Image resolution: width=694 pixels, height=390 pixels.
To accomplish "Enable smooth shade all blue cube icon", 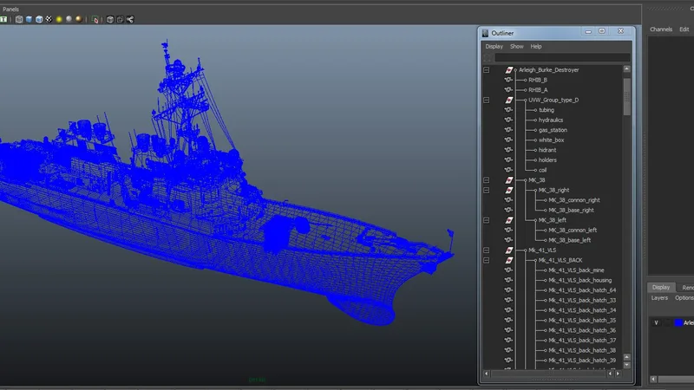I will [29, 19].
